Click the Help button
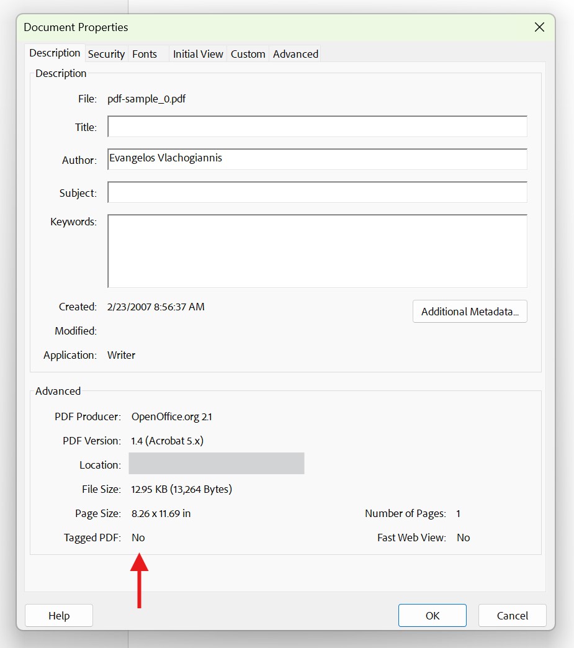The image size is (574, 648). pyautogui.click(x=58, y=615)
